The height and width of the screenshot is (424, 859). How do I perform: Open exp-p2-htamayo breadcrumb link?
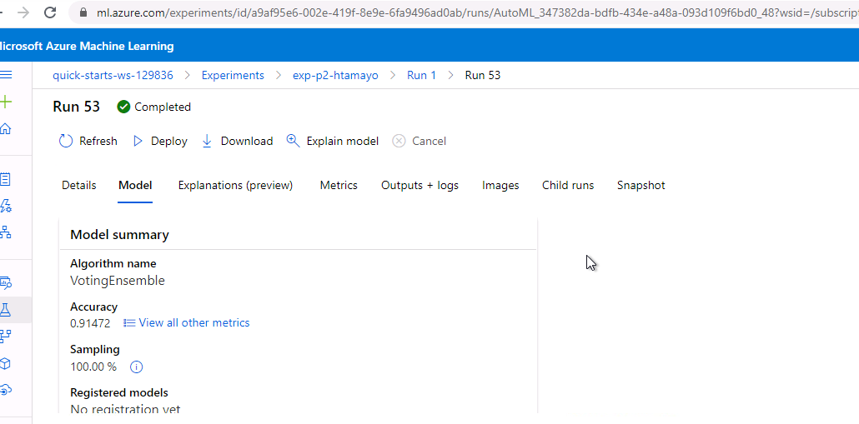click(x=335, y=76)
